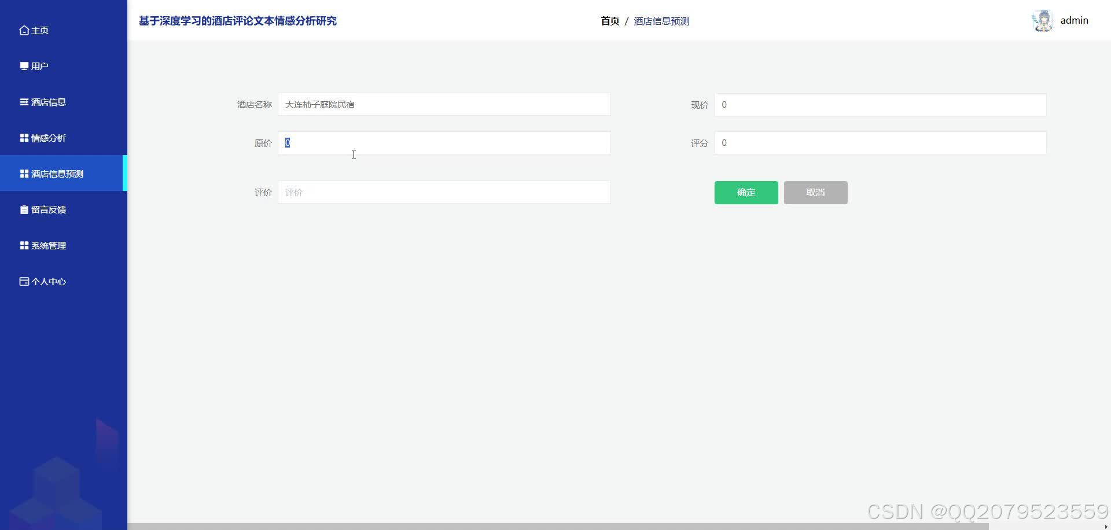Click the home icon beside 主页
The height and width of the screenshot is (530, 1111).
coord(24,30)
